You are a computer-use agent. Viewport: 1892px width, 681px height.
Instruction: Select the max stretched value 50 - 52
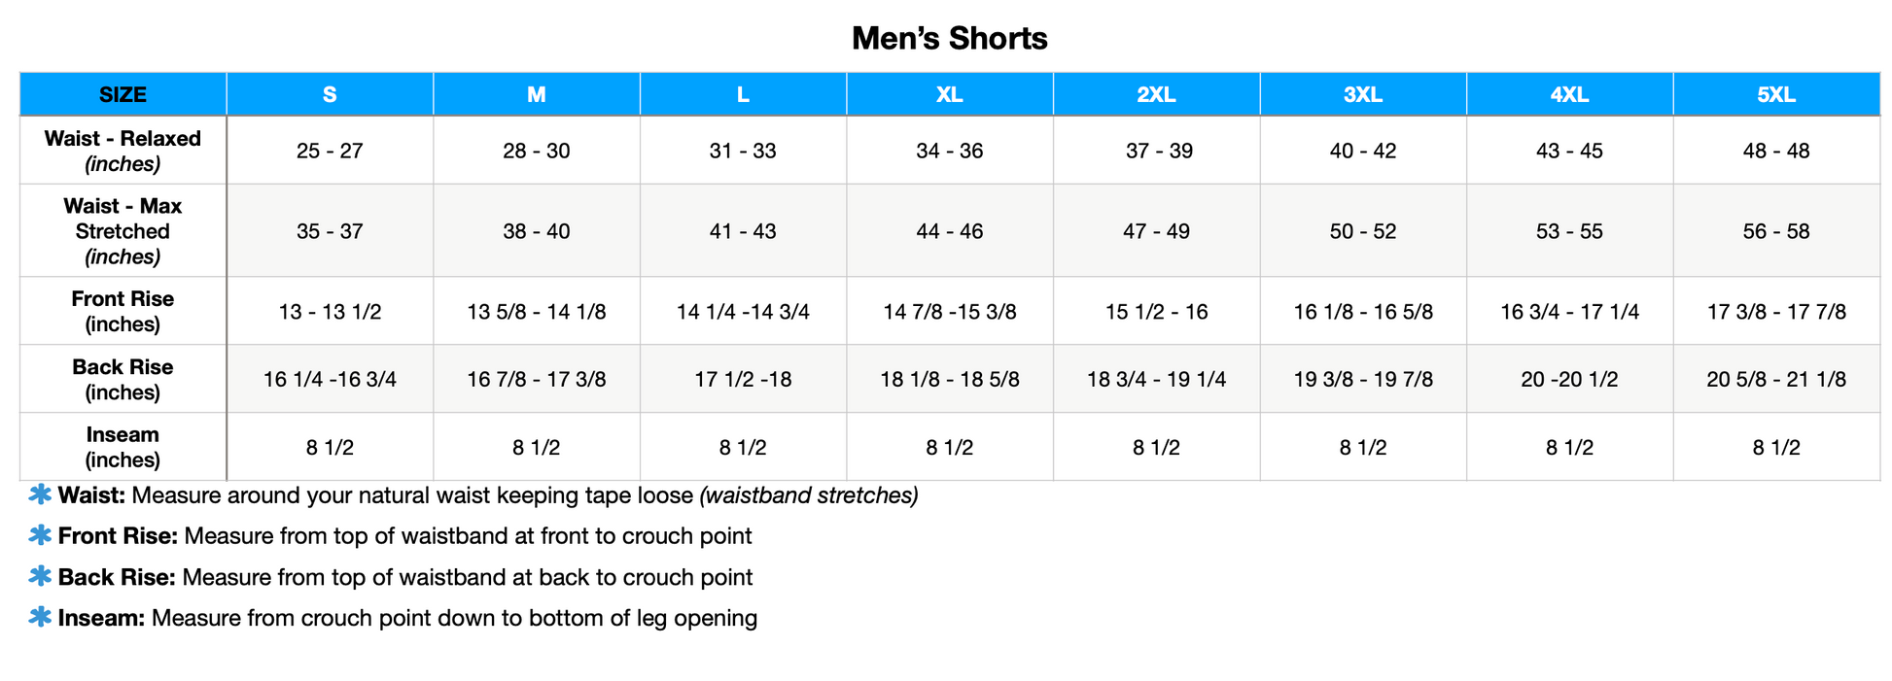(x=1362, y=231)
